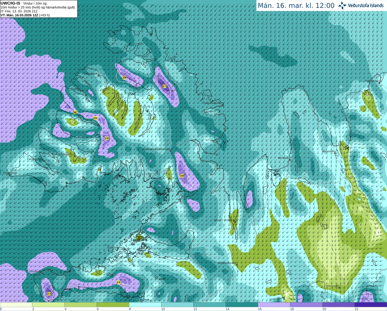The image size is (387, 311).
Task: Click the Bergstaðir station label
Action: (x=328, y=151)
